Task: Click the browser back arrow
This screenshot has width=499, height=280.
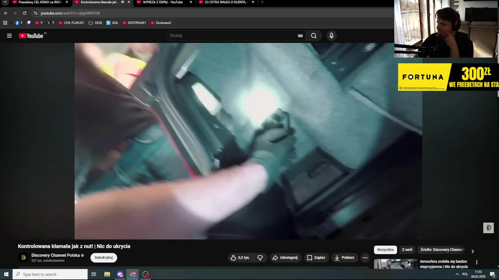Action: point(5,13)
